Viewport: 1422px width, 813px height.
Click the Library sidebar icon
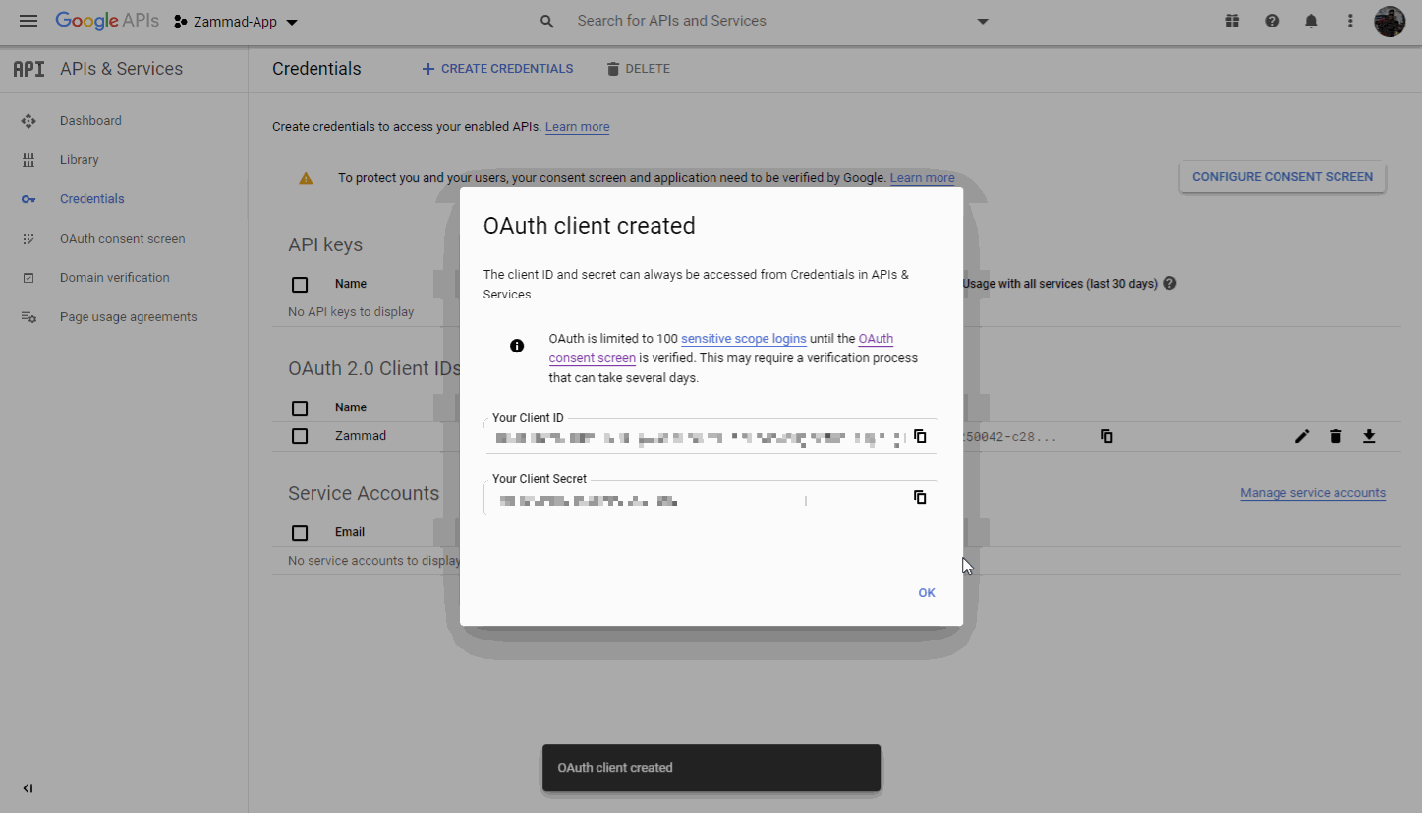click(28, 160)
